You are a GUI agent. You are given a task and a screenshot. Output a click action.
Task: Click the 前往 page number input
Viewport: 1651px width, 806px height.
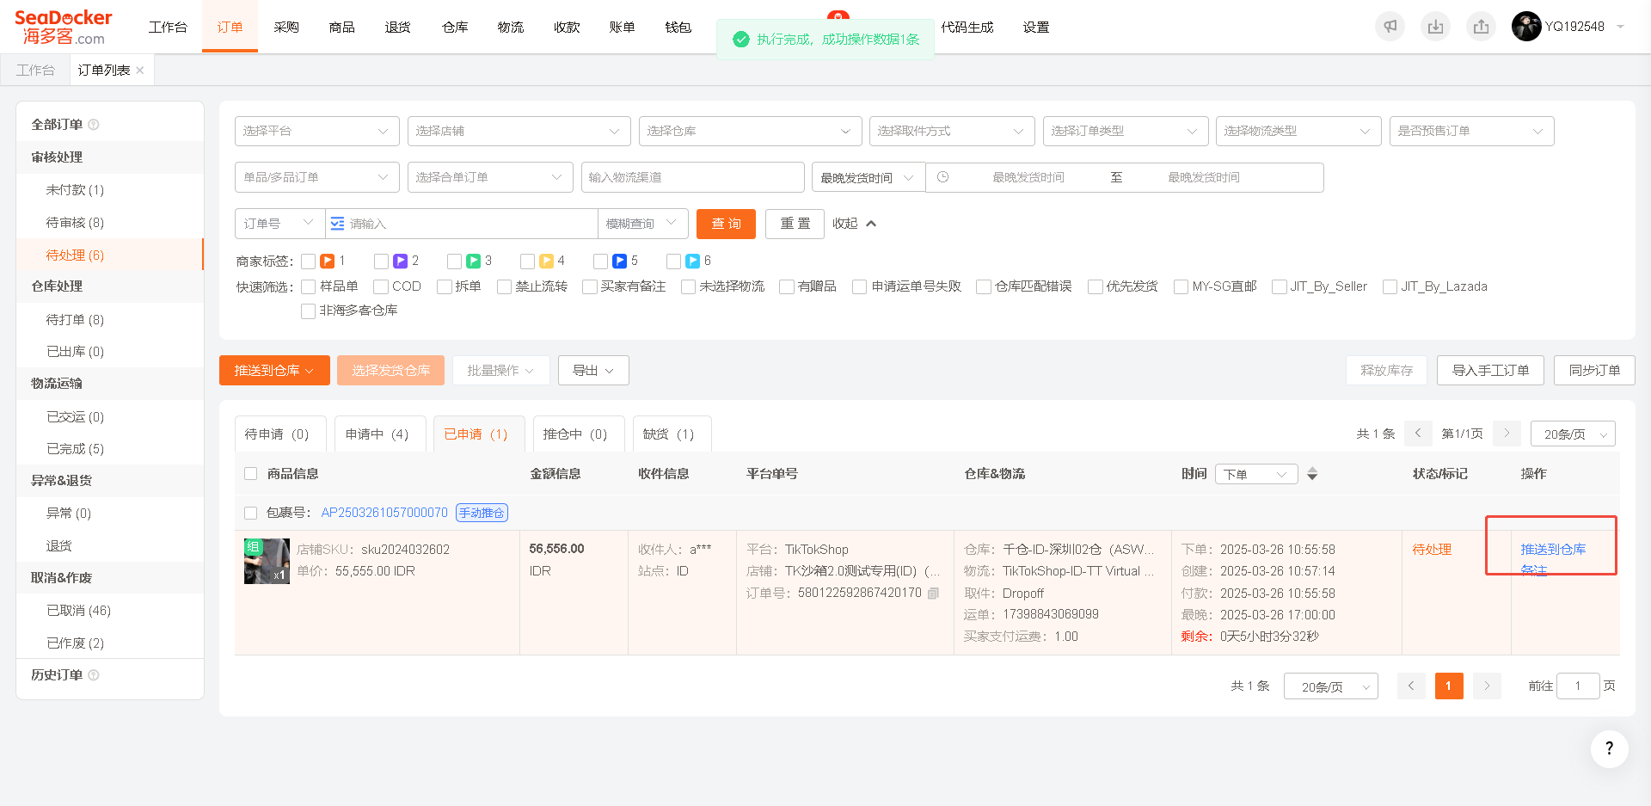tap(1577, 686)
